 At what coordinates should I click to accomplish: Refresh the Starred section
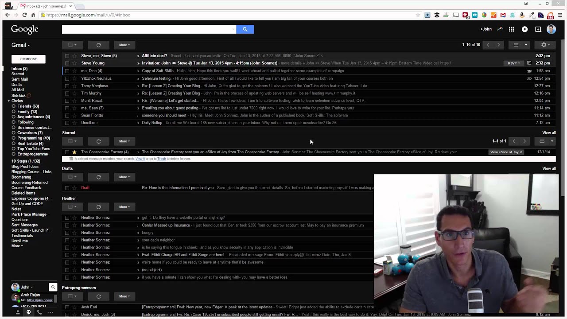pos(98,141)
